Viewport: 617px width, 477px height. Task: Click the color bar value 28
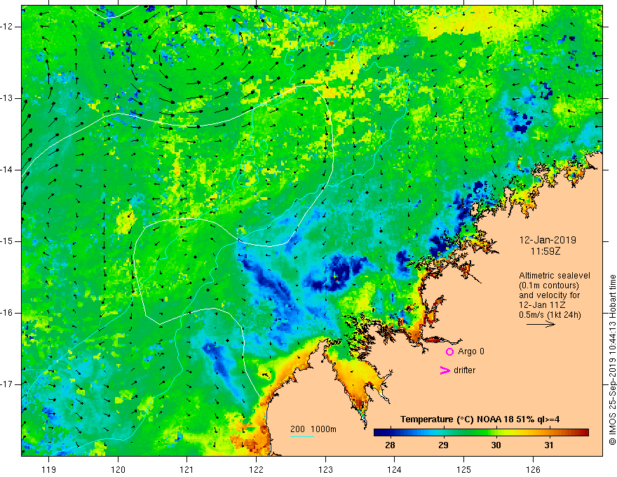[x=390, y=445]
